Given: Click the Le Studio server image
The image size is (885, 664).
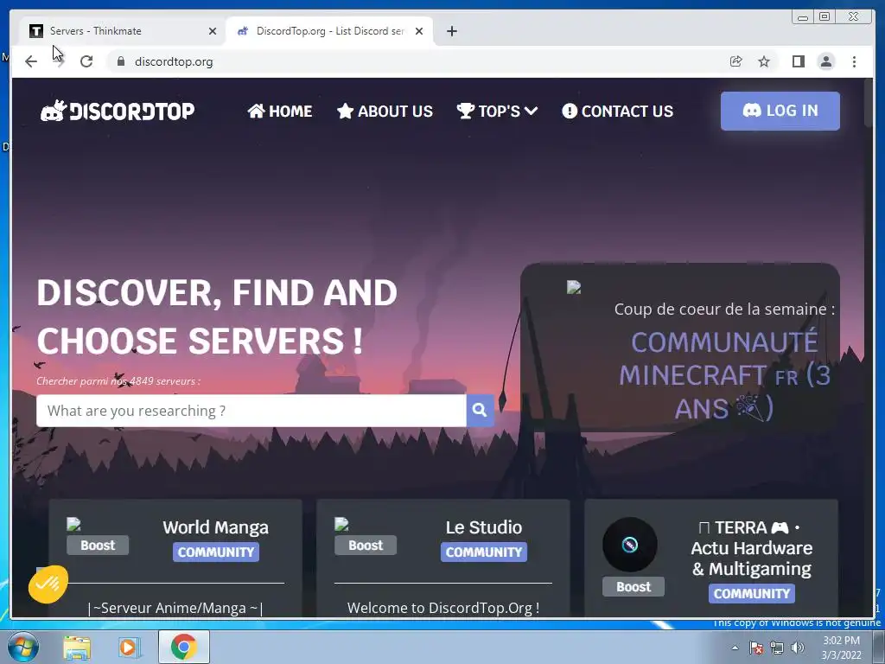Looking at the screenshot, I should click(341, 525).
